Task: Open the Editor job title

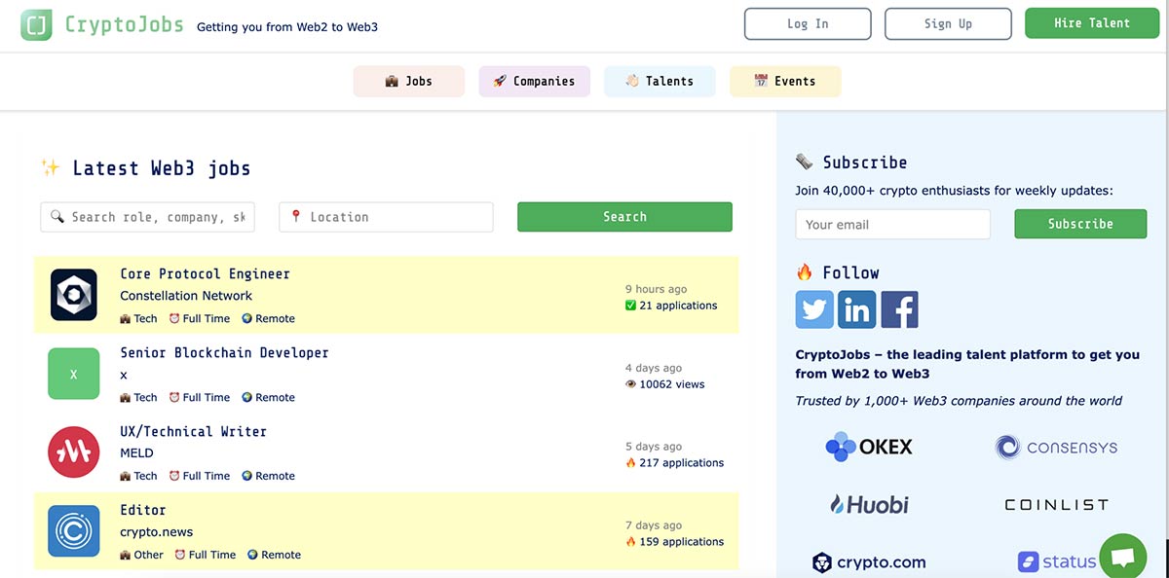Action: click(x=143, y=510)
